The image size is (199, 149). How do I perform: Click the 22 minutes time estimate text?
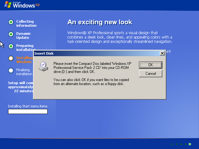point(24,91)
